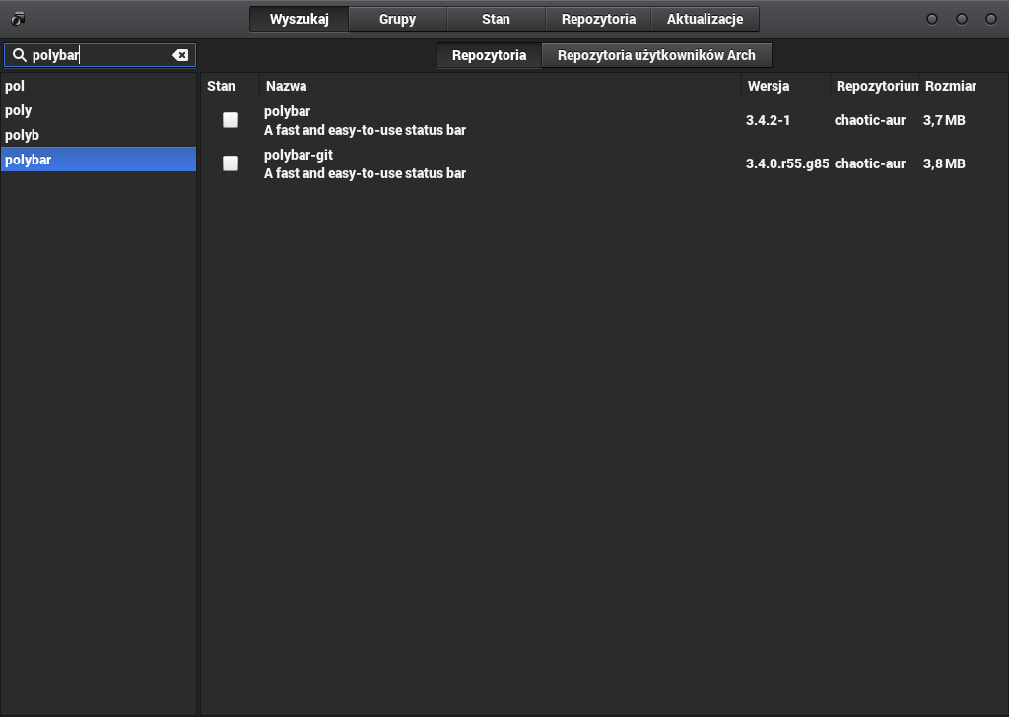Open the Aktualizacje tab

pyautogui.click(x=706, y=19)
